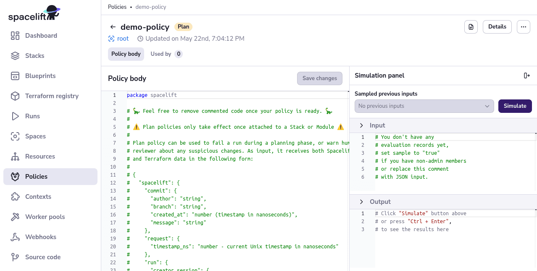This screenshot has height=271, width=537.
Task: Click into policy editor line 1 'package spacelift'
Action: 152,95
